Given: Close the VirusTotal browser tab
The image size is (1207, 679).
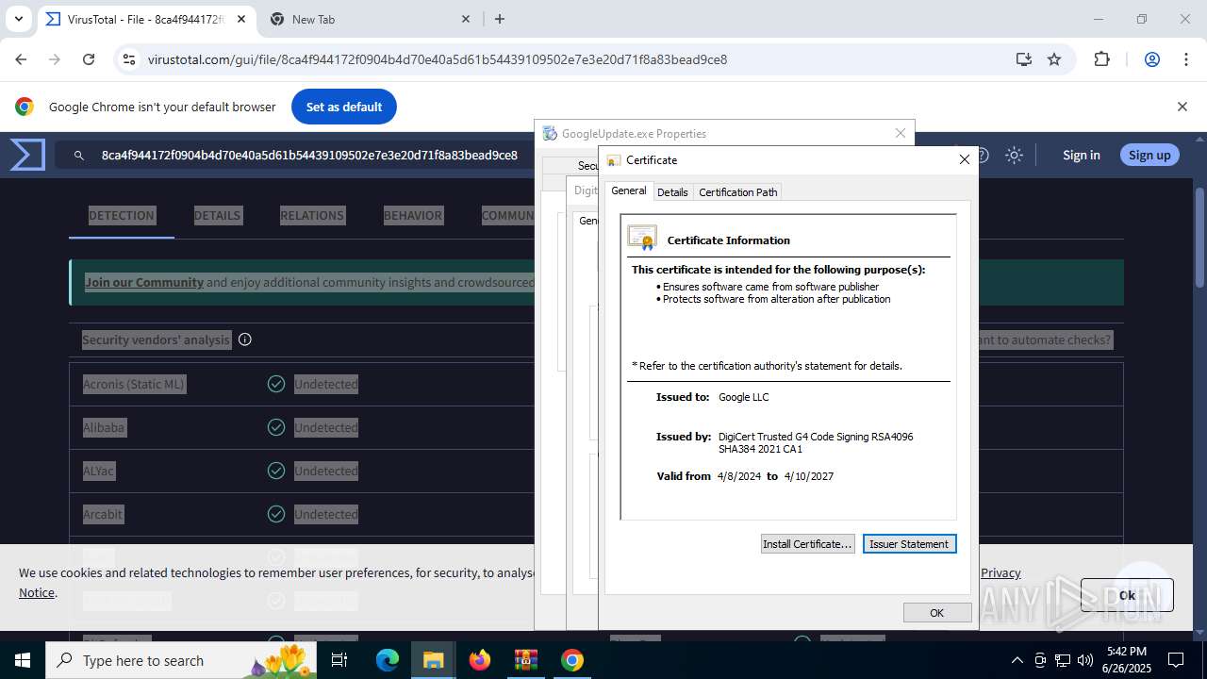Looking at the screenshot, I should 241,19.
